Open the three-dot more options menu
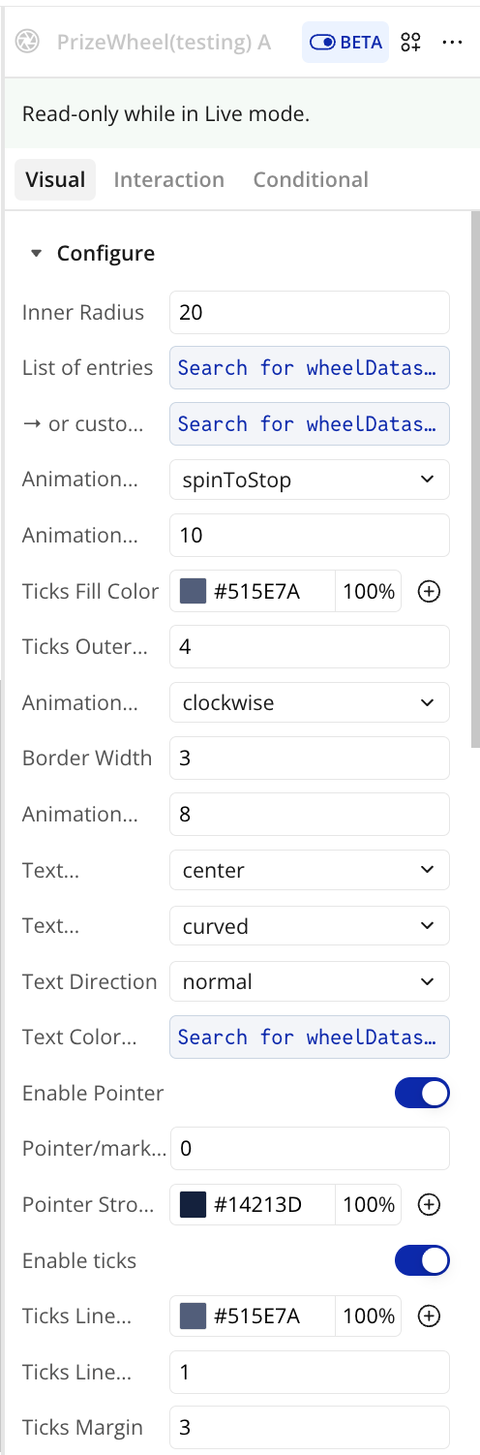 click(452, 43)
